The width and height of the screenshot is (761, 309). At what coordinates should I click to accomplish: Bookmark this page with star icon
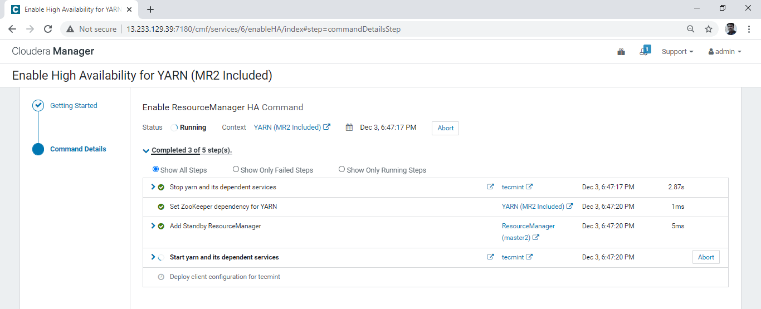[x=709, y=29]
